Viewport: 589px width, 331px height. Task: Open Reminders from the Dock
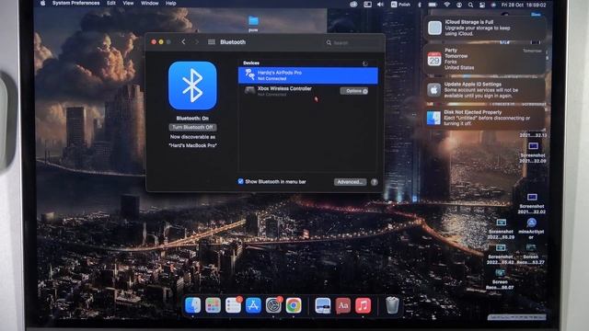tap(233, 305)
